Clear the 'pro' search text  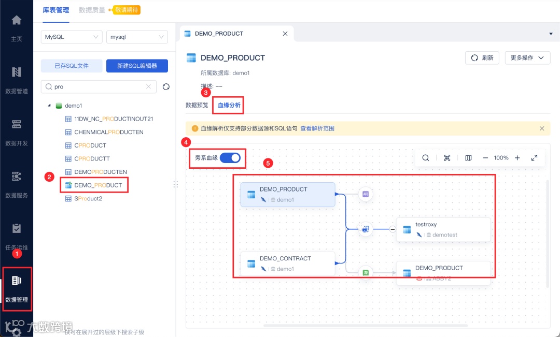(x=149, y=86)
